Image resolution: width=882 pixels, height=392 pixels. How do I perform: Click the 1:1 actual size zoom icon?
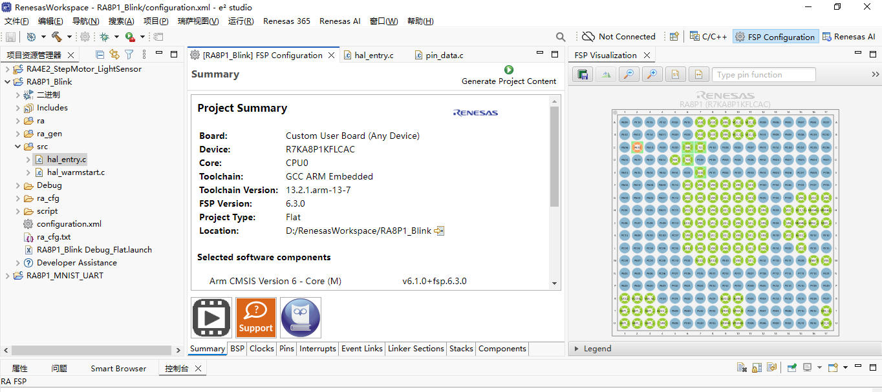(675, 75)
